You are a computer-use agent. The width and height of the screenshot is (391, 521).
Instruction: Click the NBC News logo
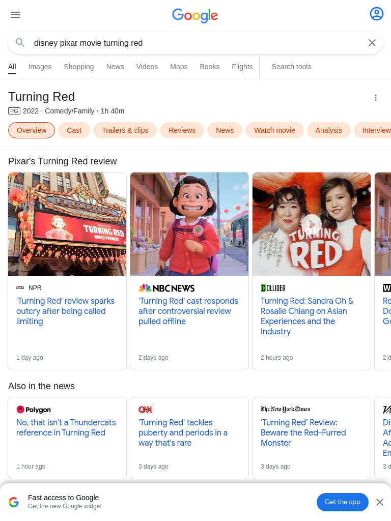point(166,288)
